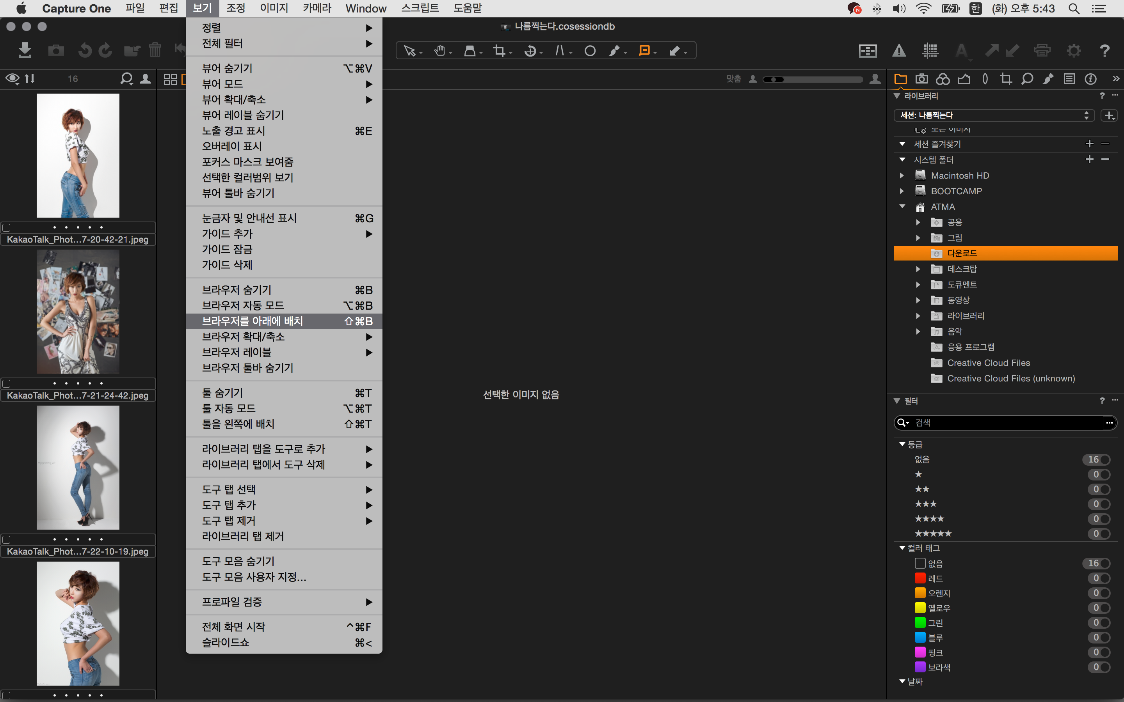
Task: Open the 조정 menu in menu bar
Action: pyautogui.click(x=235, y=8)
